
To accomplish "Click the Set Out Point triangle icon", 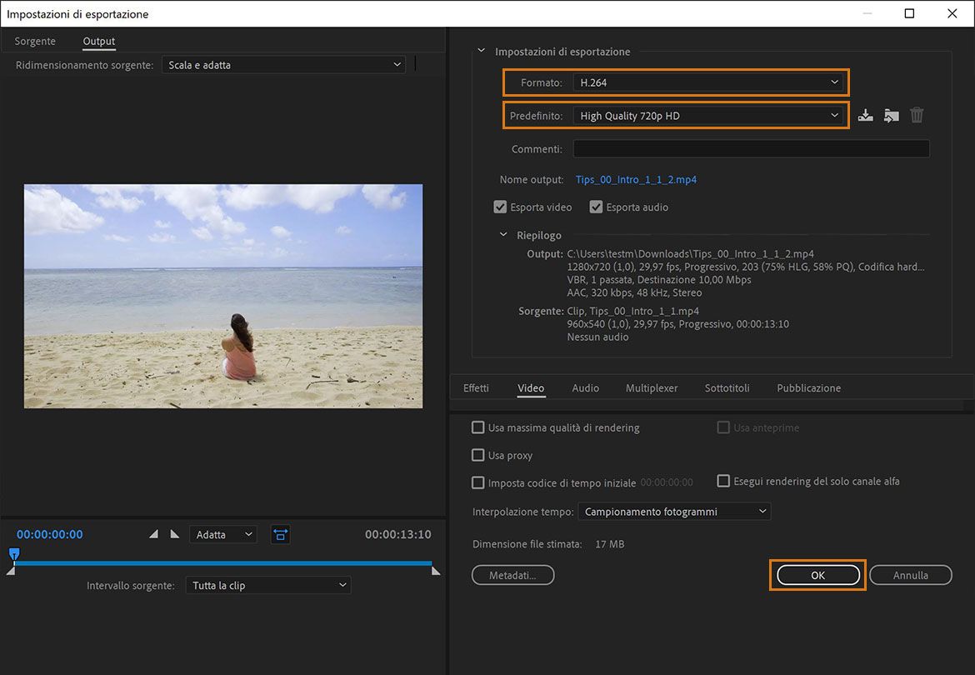I will coord(174,534).
